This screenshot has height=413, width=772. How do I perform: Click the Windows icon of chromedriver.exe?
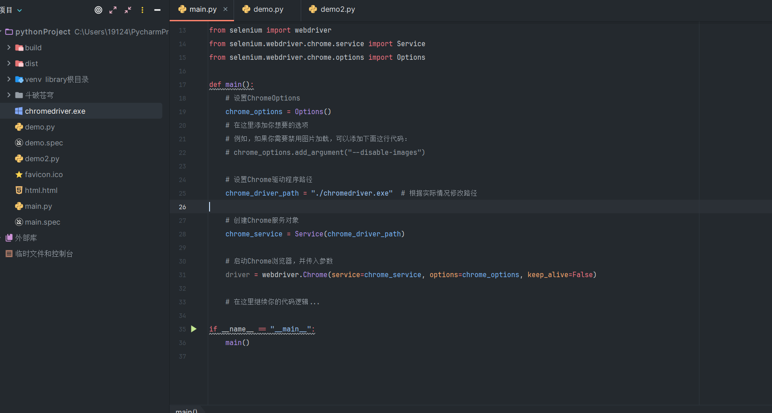click(x=19, y=111)
